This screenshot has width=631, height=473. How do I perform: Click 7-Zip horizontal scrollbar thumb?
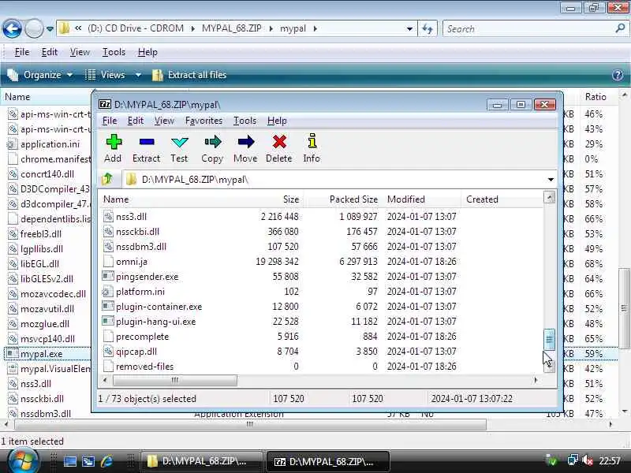tap(174, 380)
